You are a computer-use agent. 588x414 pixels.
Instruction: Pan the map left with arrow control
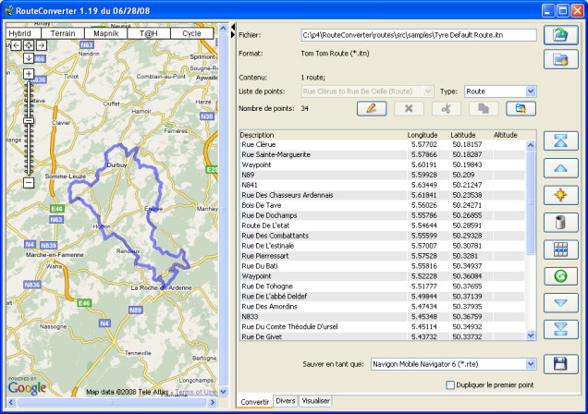point(16,45)
